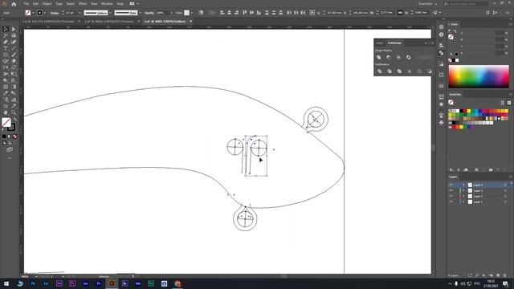Open fill color dropdown in control bar
The width and height of the screenshot is (514, 289).
pyautogui.click(x=33, y=13)
